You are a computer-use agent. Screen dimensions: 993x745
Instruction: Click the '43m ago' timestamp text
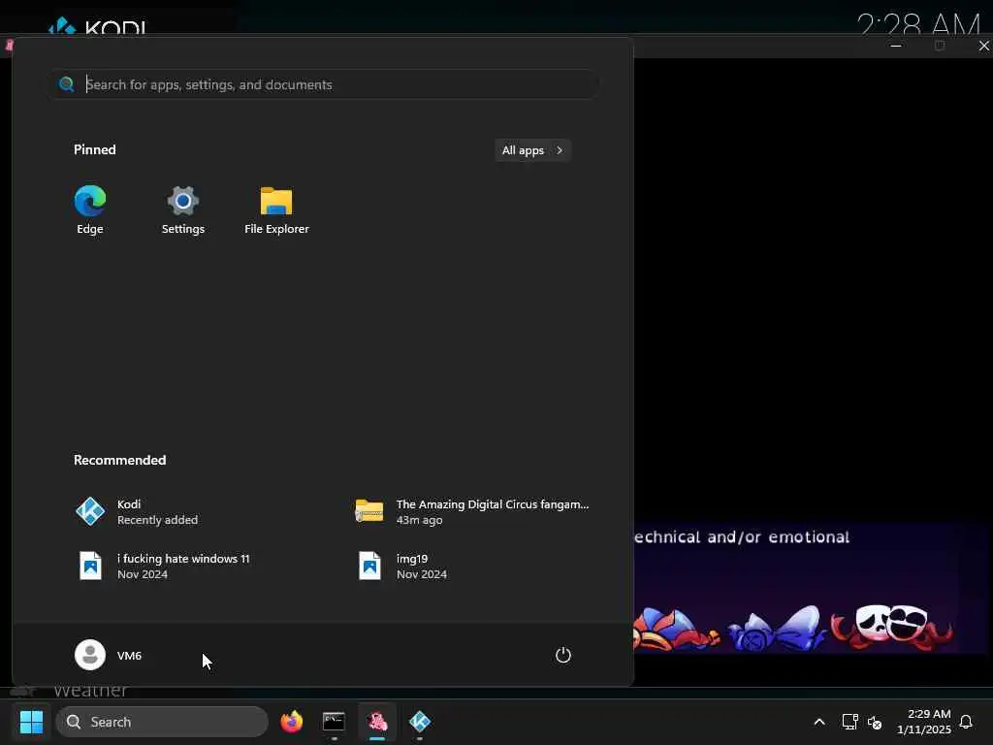(419, 520)
